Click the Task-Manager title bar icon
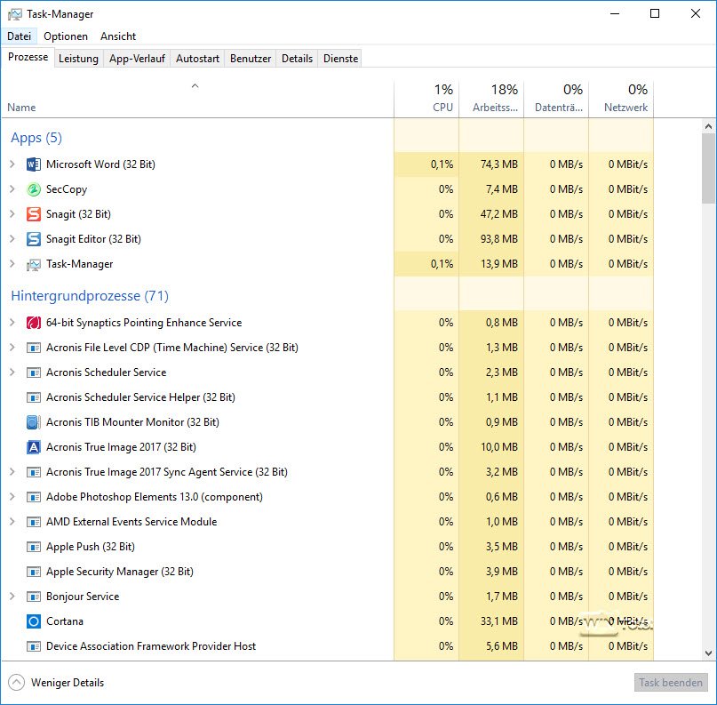The image size is (717, 705). [14, 14]
